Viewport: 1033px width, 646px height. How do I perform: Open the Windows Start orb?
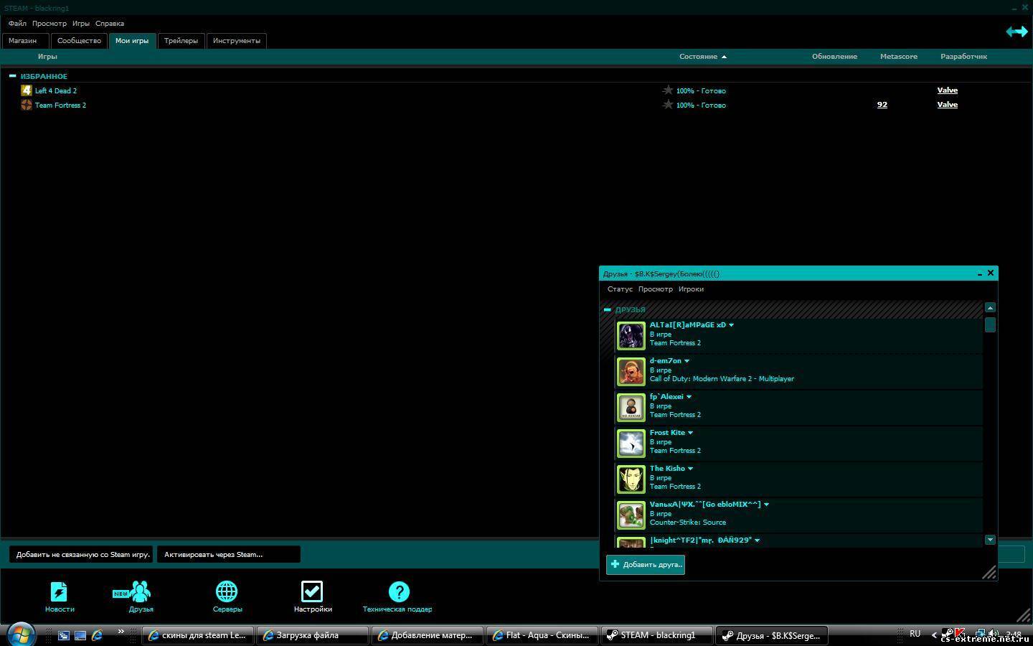point(21,635)
